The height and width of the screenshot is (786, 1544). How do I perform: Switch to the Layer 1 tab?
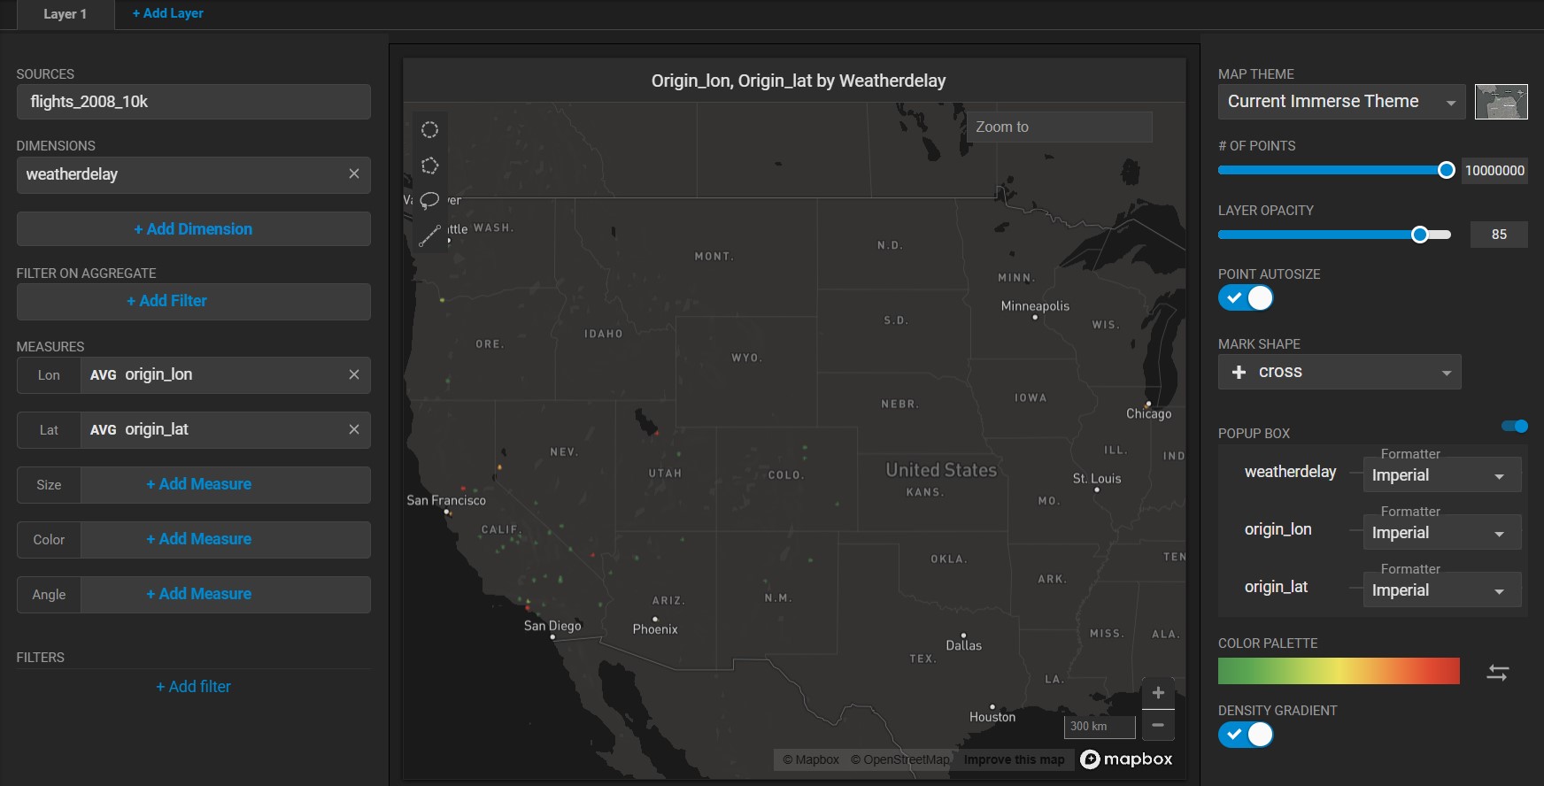point(65,14)
